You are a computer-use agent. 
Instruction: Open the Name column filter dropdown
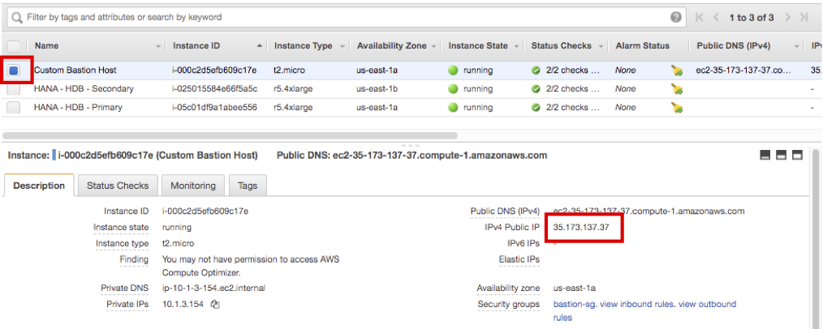158,46
